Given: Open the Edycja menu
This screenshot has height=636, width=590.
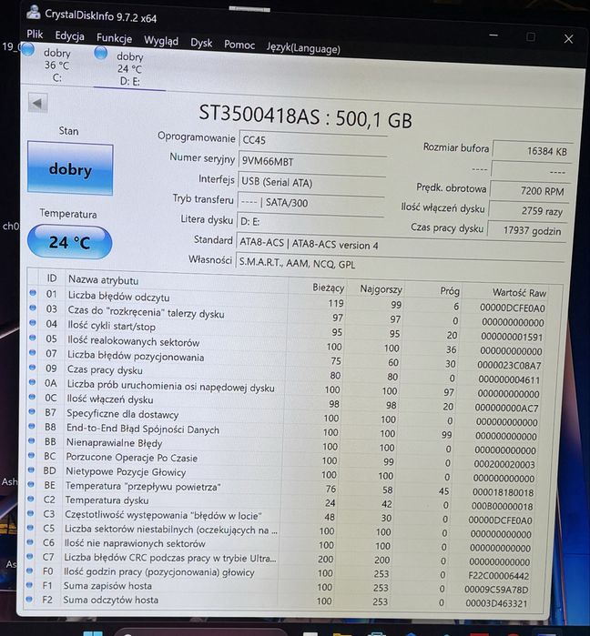Looking at the screenshot, I should tap(70, 36).
